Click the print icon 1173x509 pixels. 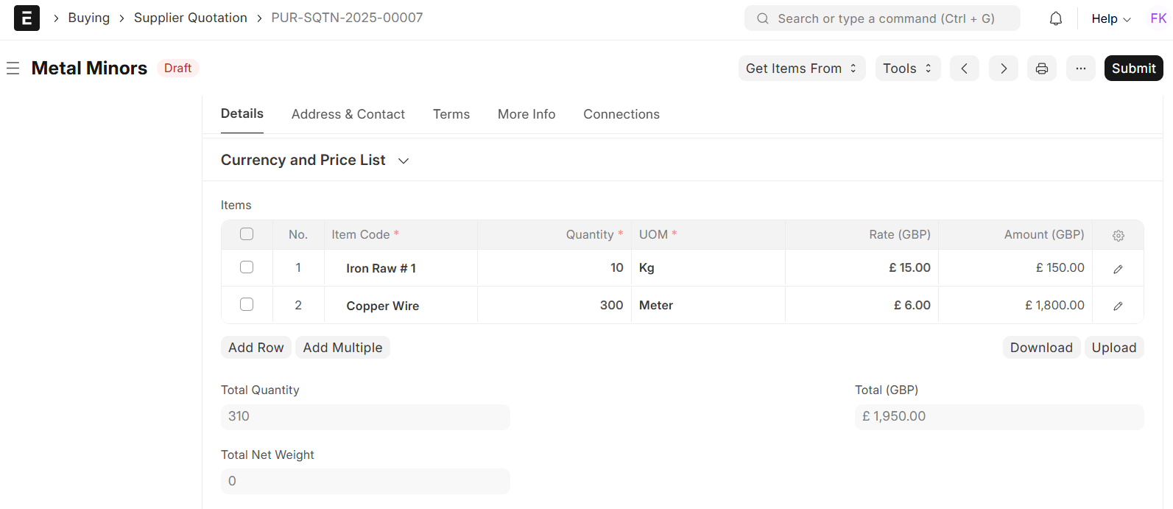pos(1041,69)
